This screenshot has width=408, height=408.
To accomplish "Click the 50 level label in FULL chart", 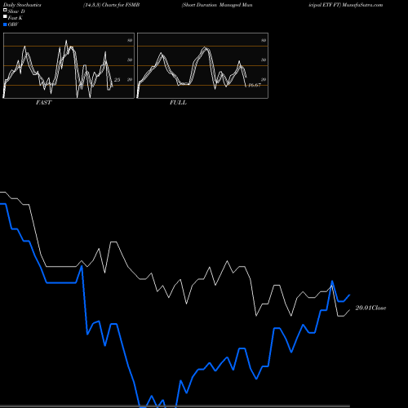I will pyautogui.click(x=264, y=60).
